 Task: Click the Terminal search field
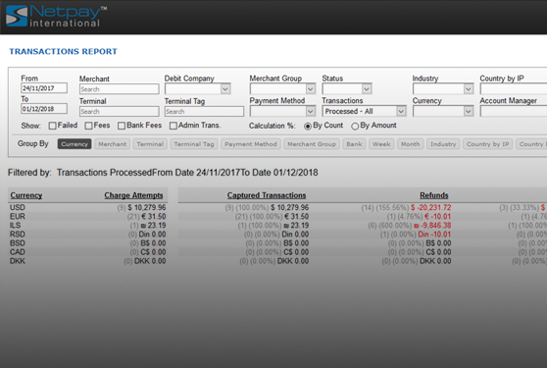[x=120, y=111]
